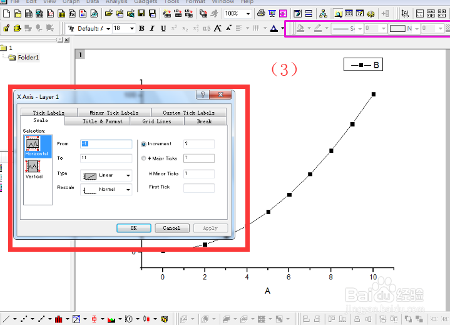Switch to the Title & Format tab
This screenshot has height=325, width=450.
pos(103,121)
